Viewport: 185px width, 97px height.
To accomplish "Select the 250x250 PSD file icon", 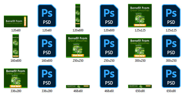I will (x=109, y=46).
